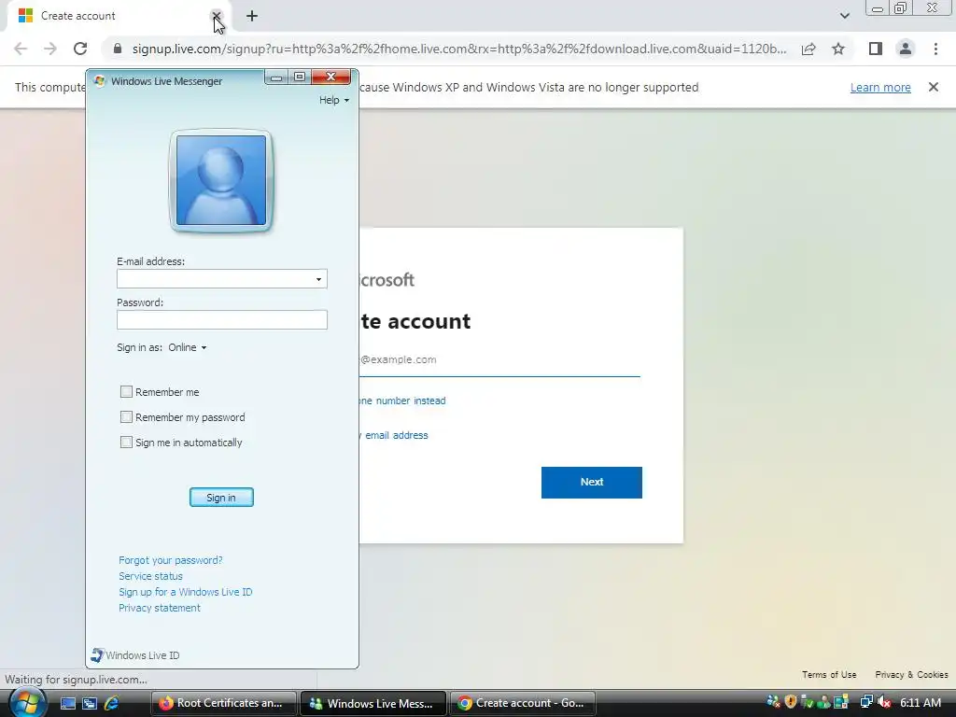Open Forgot your password link
This screenshot has height=717, width=956.
coord(171,560)
